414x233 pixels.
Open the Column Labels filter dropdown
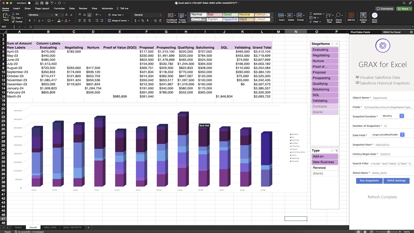coord(62,43)
